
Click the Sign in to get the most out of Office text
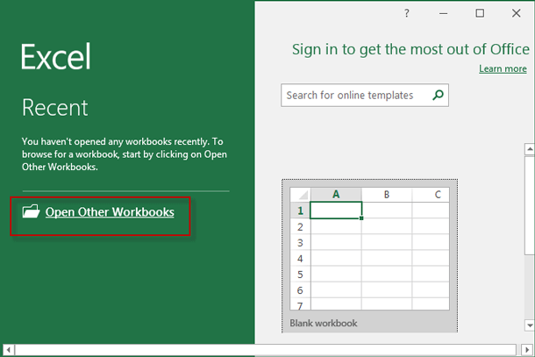[410, 49]
